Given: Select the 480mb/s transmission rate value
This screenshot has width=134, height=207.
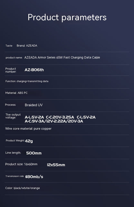Looking at the screenshot, I should point(34,177).
